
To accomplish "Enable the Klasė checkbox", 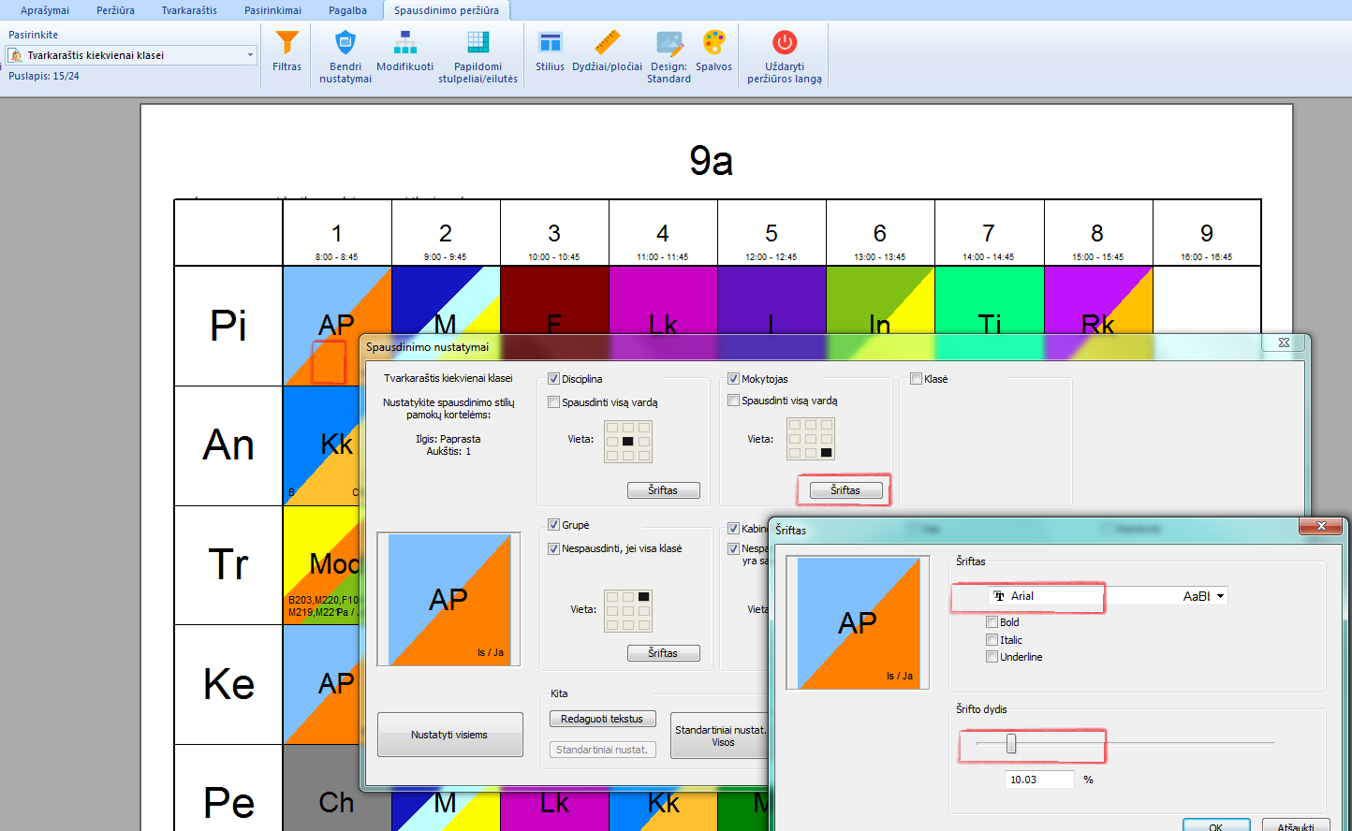I will click(916, 379).
